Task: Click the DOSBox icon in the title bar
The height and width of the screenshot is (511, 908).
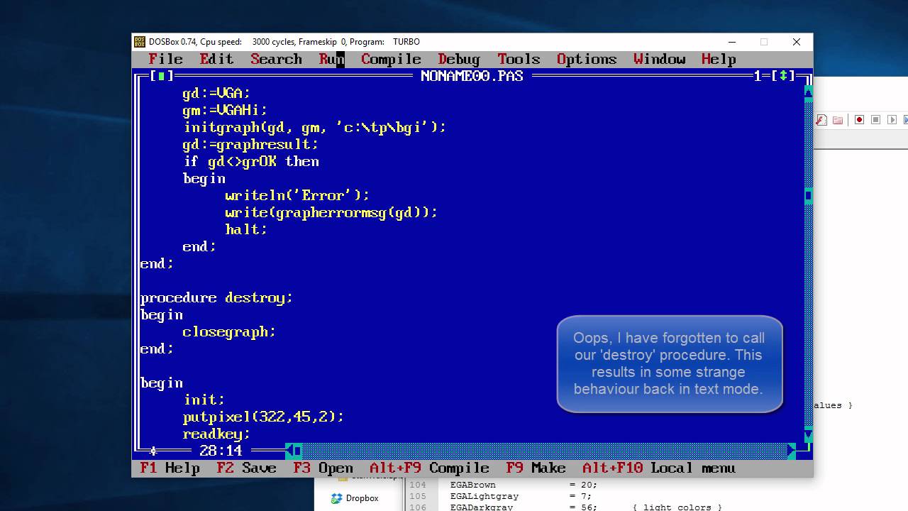Action: pos(139,41)
